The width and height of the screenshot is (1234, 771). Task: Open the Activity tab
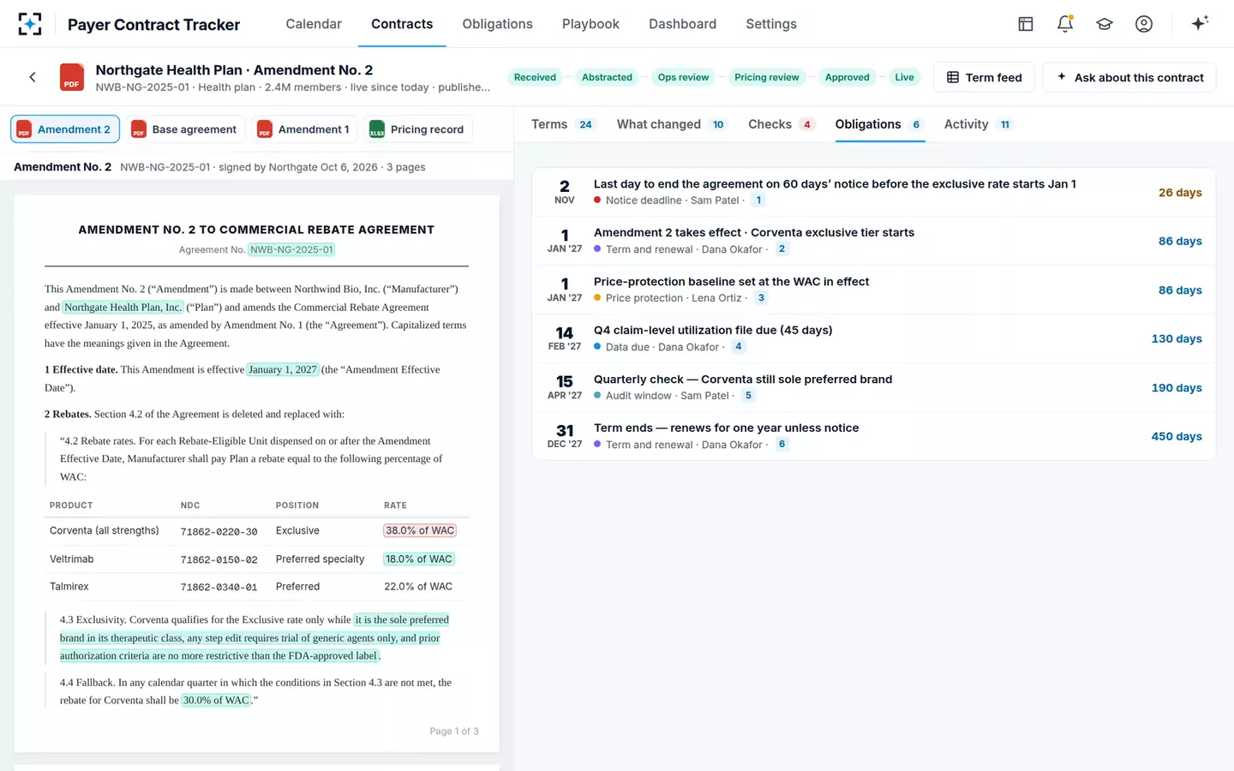[x=978, y=124]
